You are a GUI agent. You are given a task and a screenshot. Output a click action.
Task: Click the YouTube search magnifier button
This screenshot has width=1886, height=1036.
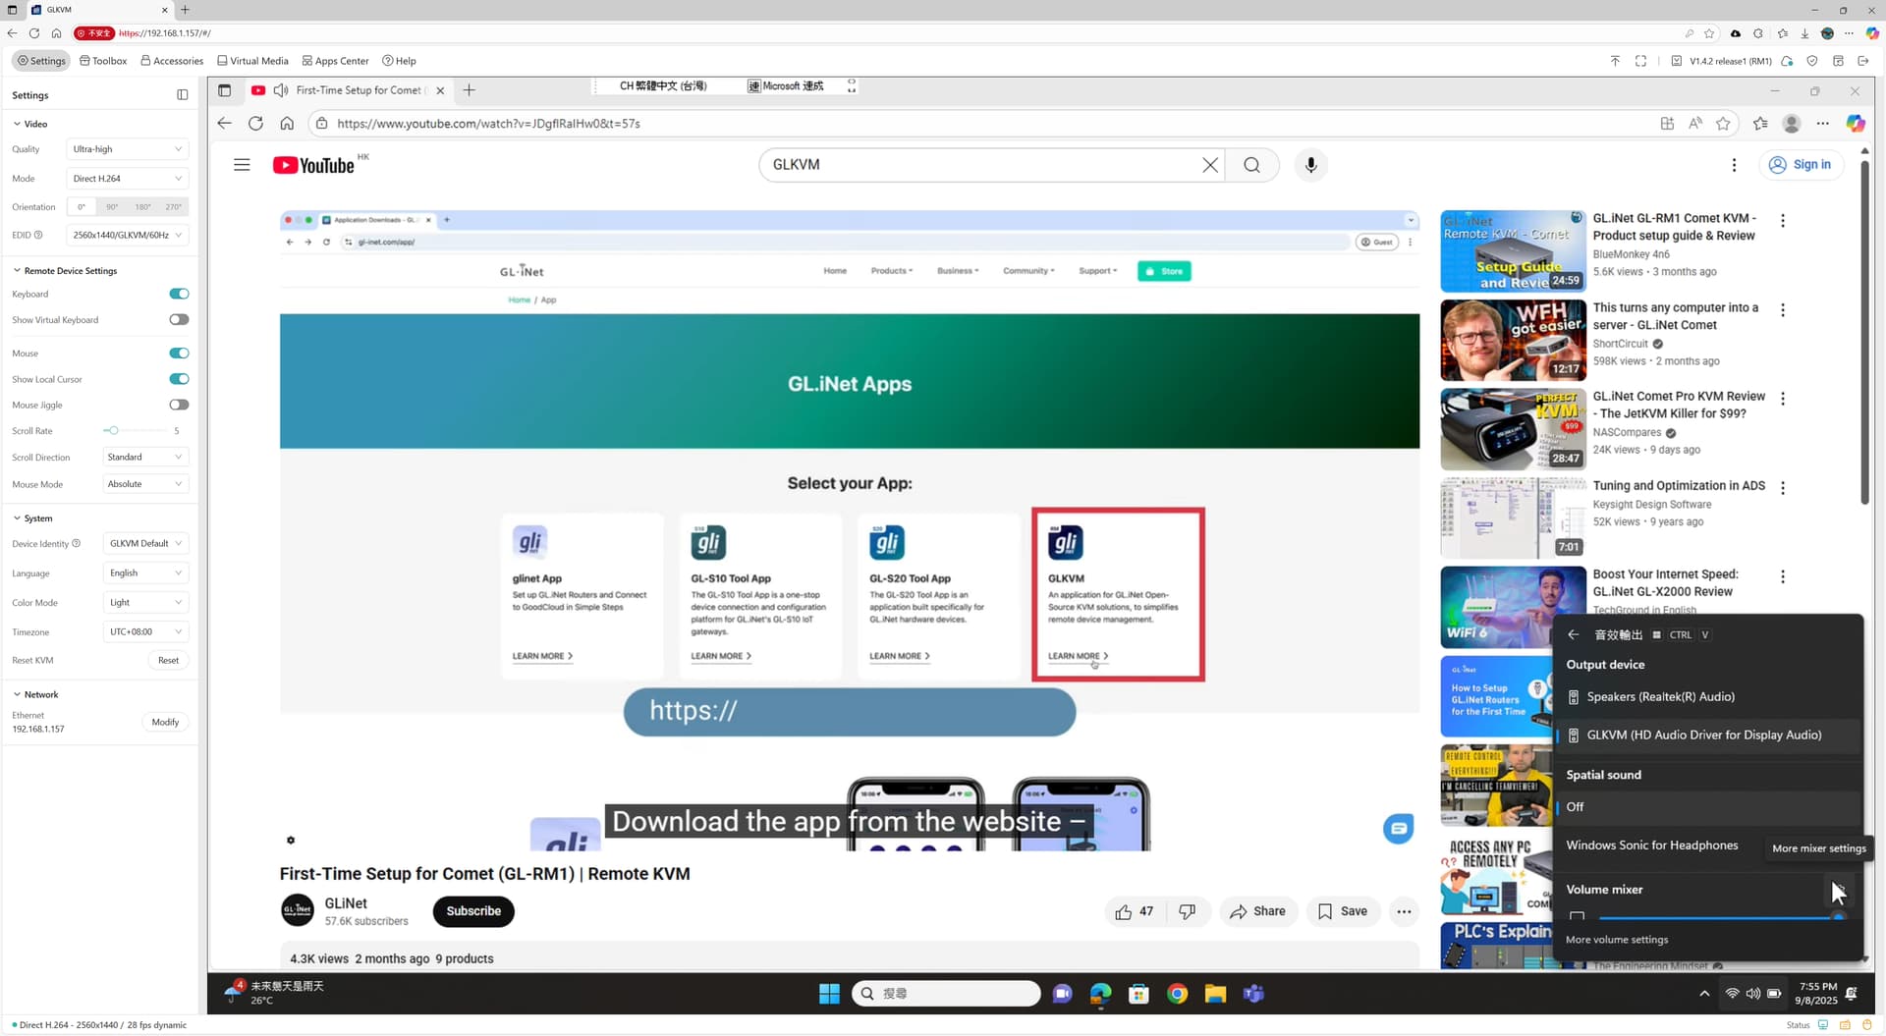(x=1251, y=165)
